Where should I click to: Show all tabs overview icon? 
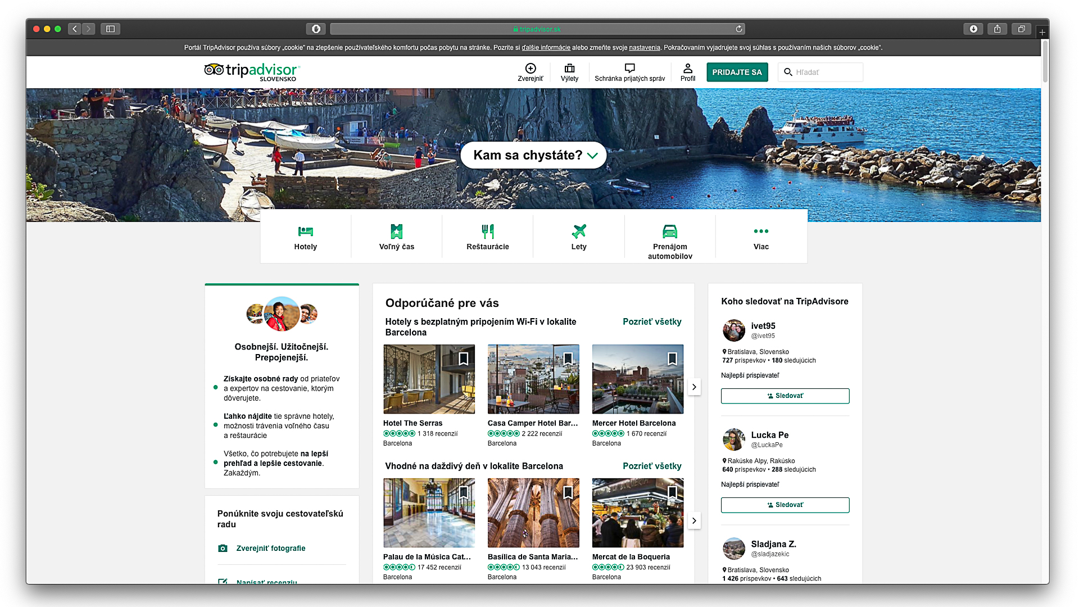click(1021, 29)
